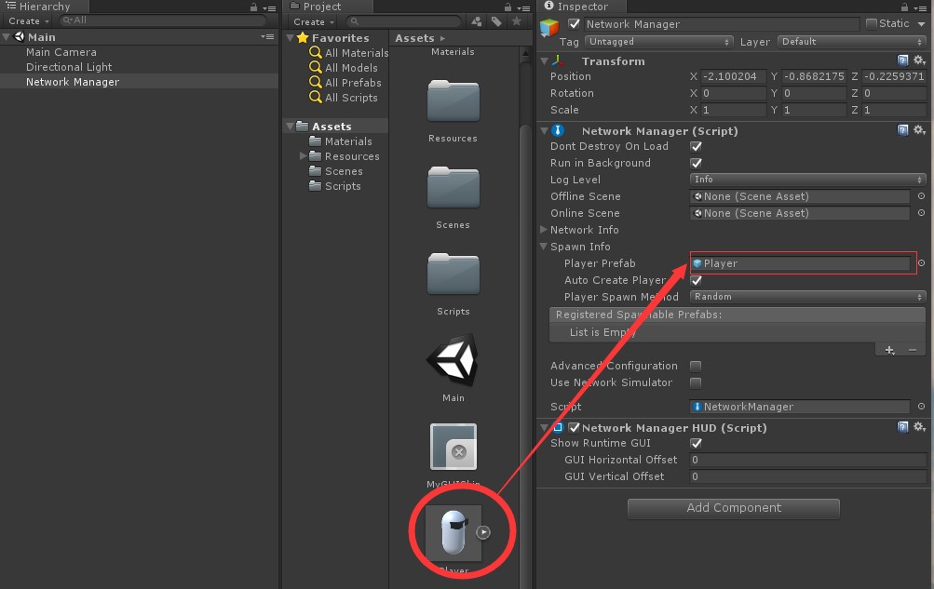Uncheck Dont Destroy On Load
This screenshot has width=934, height=589.
click(696, 146)
